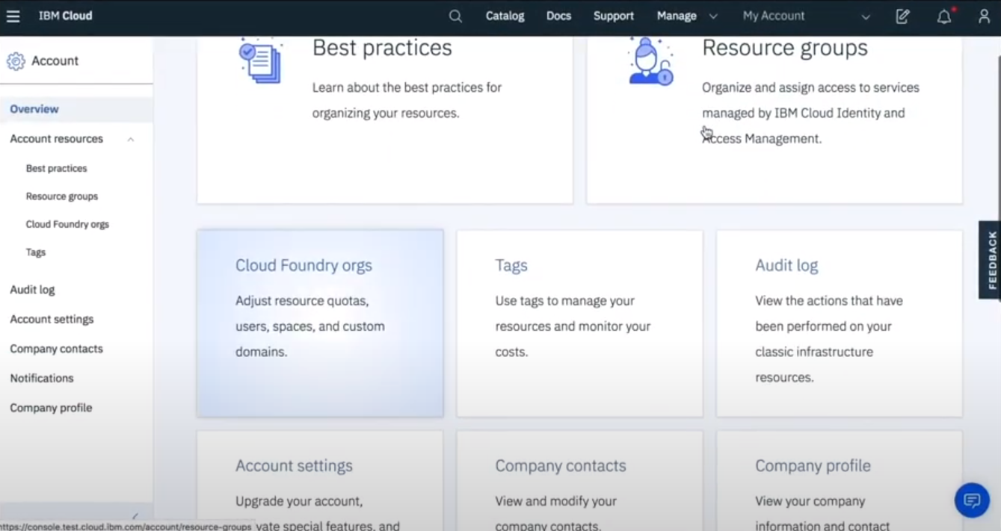Viewport: 1001px width, 531px height.
Task: Click the Resource groups person illustration
Action: (x=650, y=61)
